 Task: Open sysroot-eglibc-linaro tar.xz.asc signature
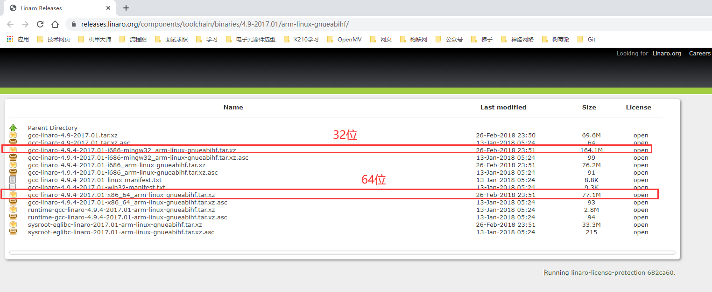click(121, 232)
